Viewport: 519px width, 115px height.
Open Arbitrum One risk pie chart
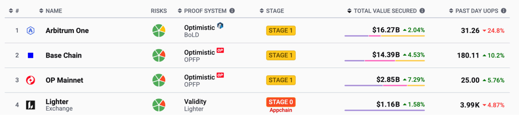(159, 31)
